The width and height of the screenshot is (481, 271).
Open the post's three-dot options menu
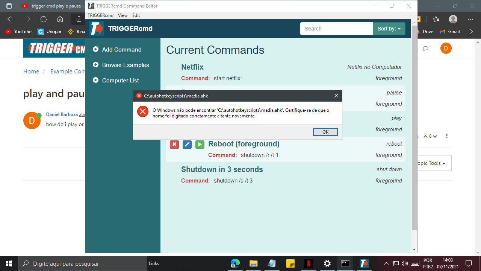coord(447,136)
